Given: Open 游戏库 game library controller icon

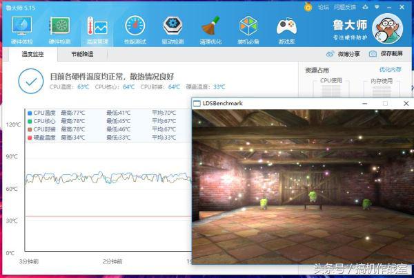Looking at the screenshot, I should click(x=286, y=30).
